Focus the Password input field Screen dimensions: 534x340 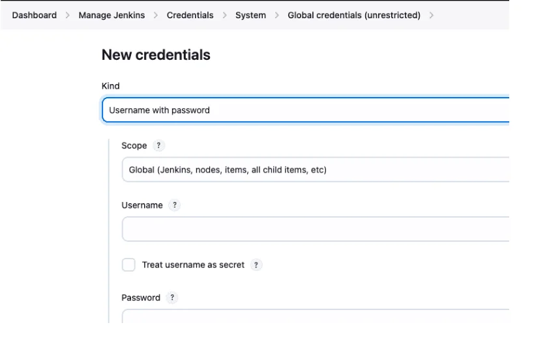tap(314, 317)
